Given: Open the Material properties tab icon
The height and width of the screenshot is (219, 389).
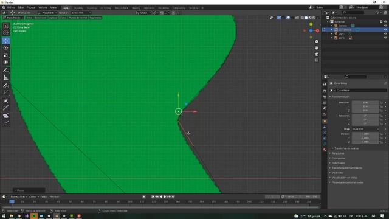Looking at the screenshot, I should coord(325,150).
